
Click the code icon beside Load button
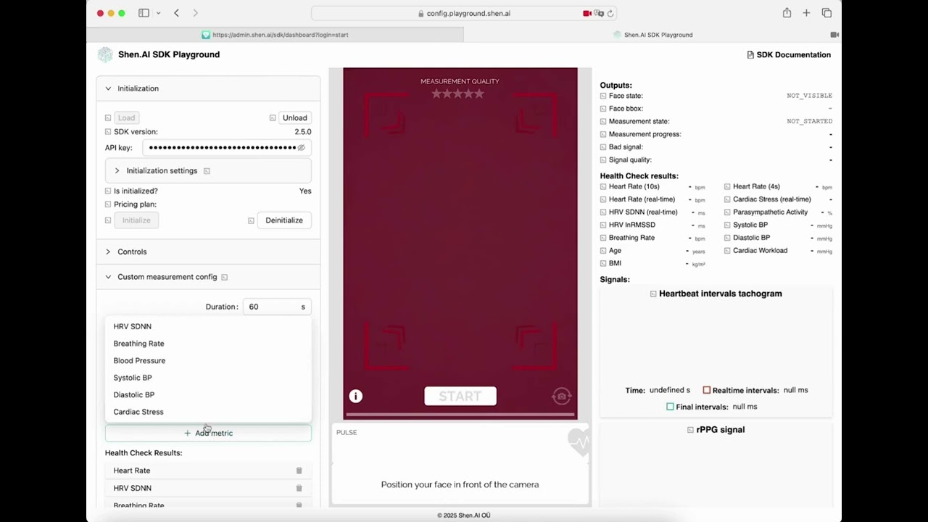coord(108,117)
